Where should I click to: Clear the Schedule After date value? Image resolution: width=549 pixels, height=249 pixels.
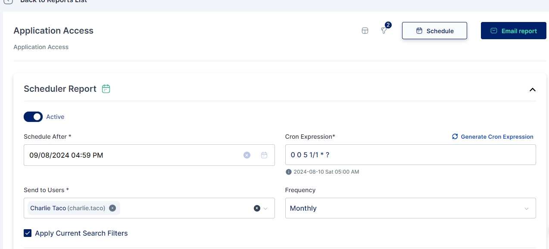pyautogui.click(x=247, y=155)
